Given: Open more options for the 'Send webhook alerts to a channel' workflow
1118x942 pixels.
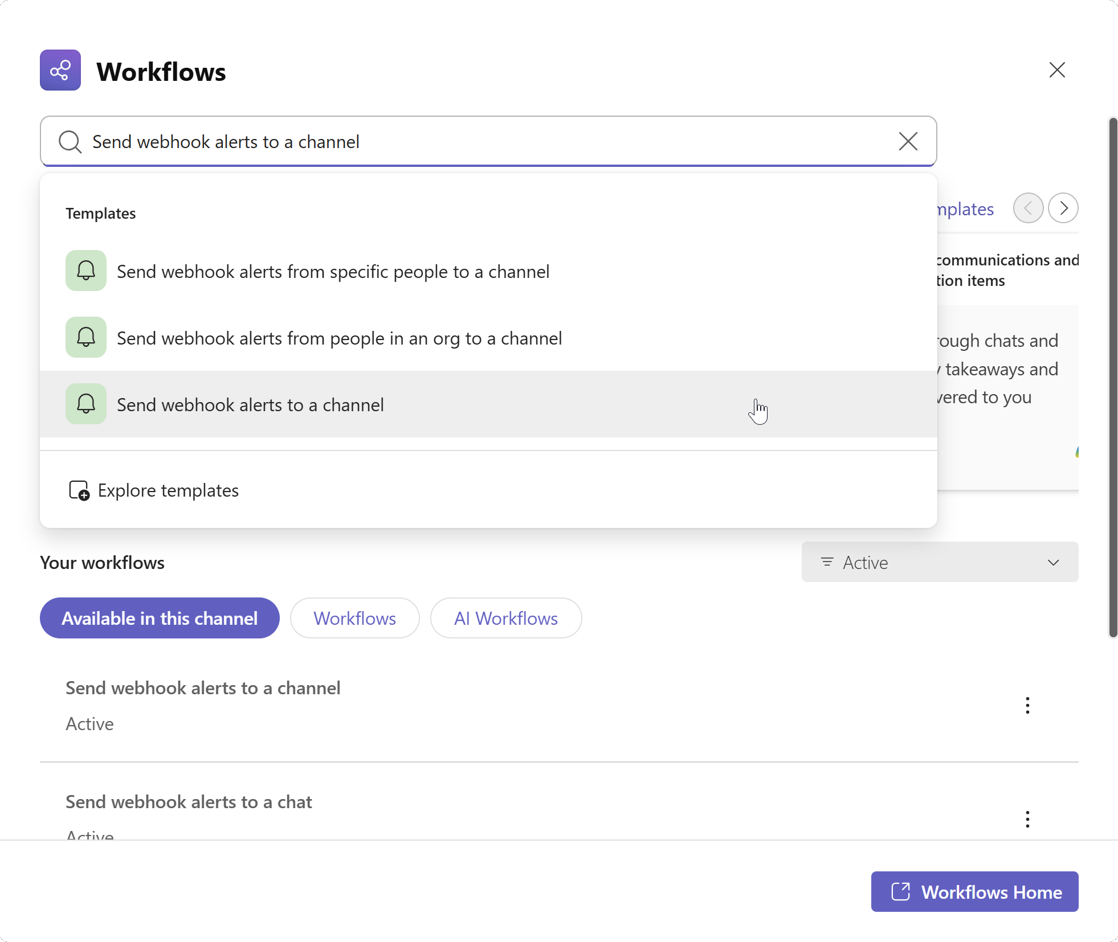Looking at the screenshot, I should pyautogui.click(x=1027, y=706).
